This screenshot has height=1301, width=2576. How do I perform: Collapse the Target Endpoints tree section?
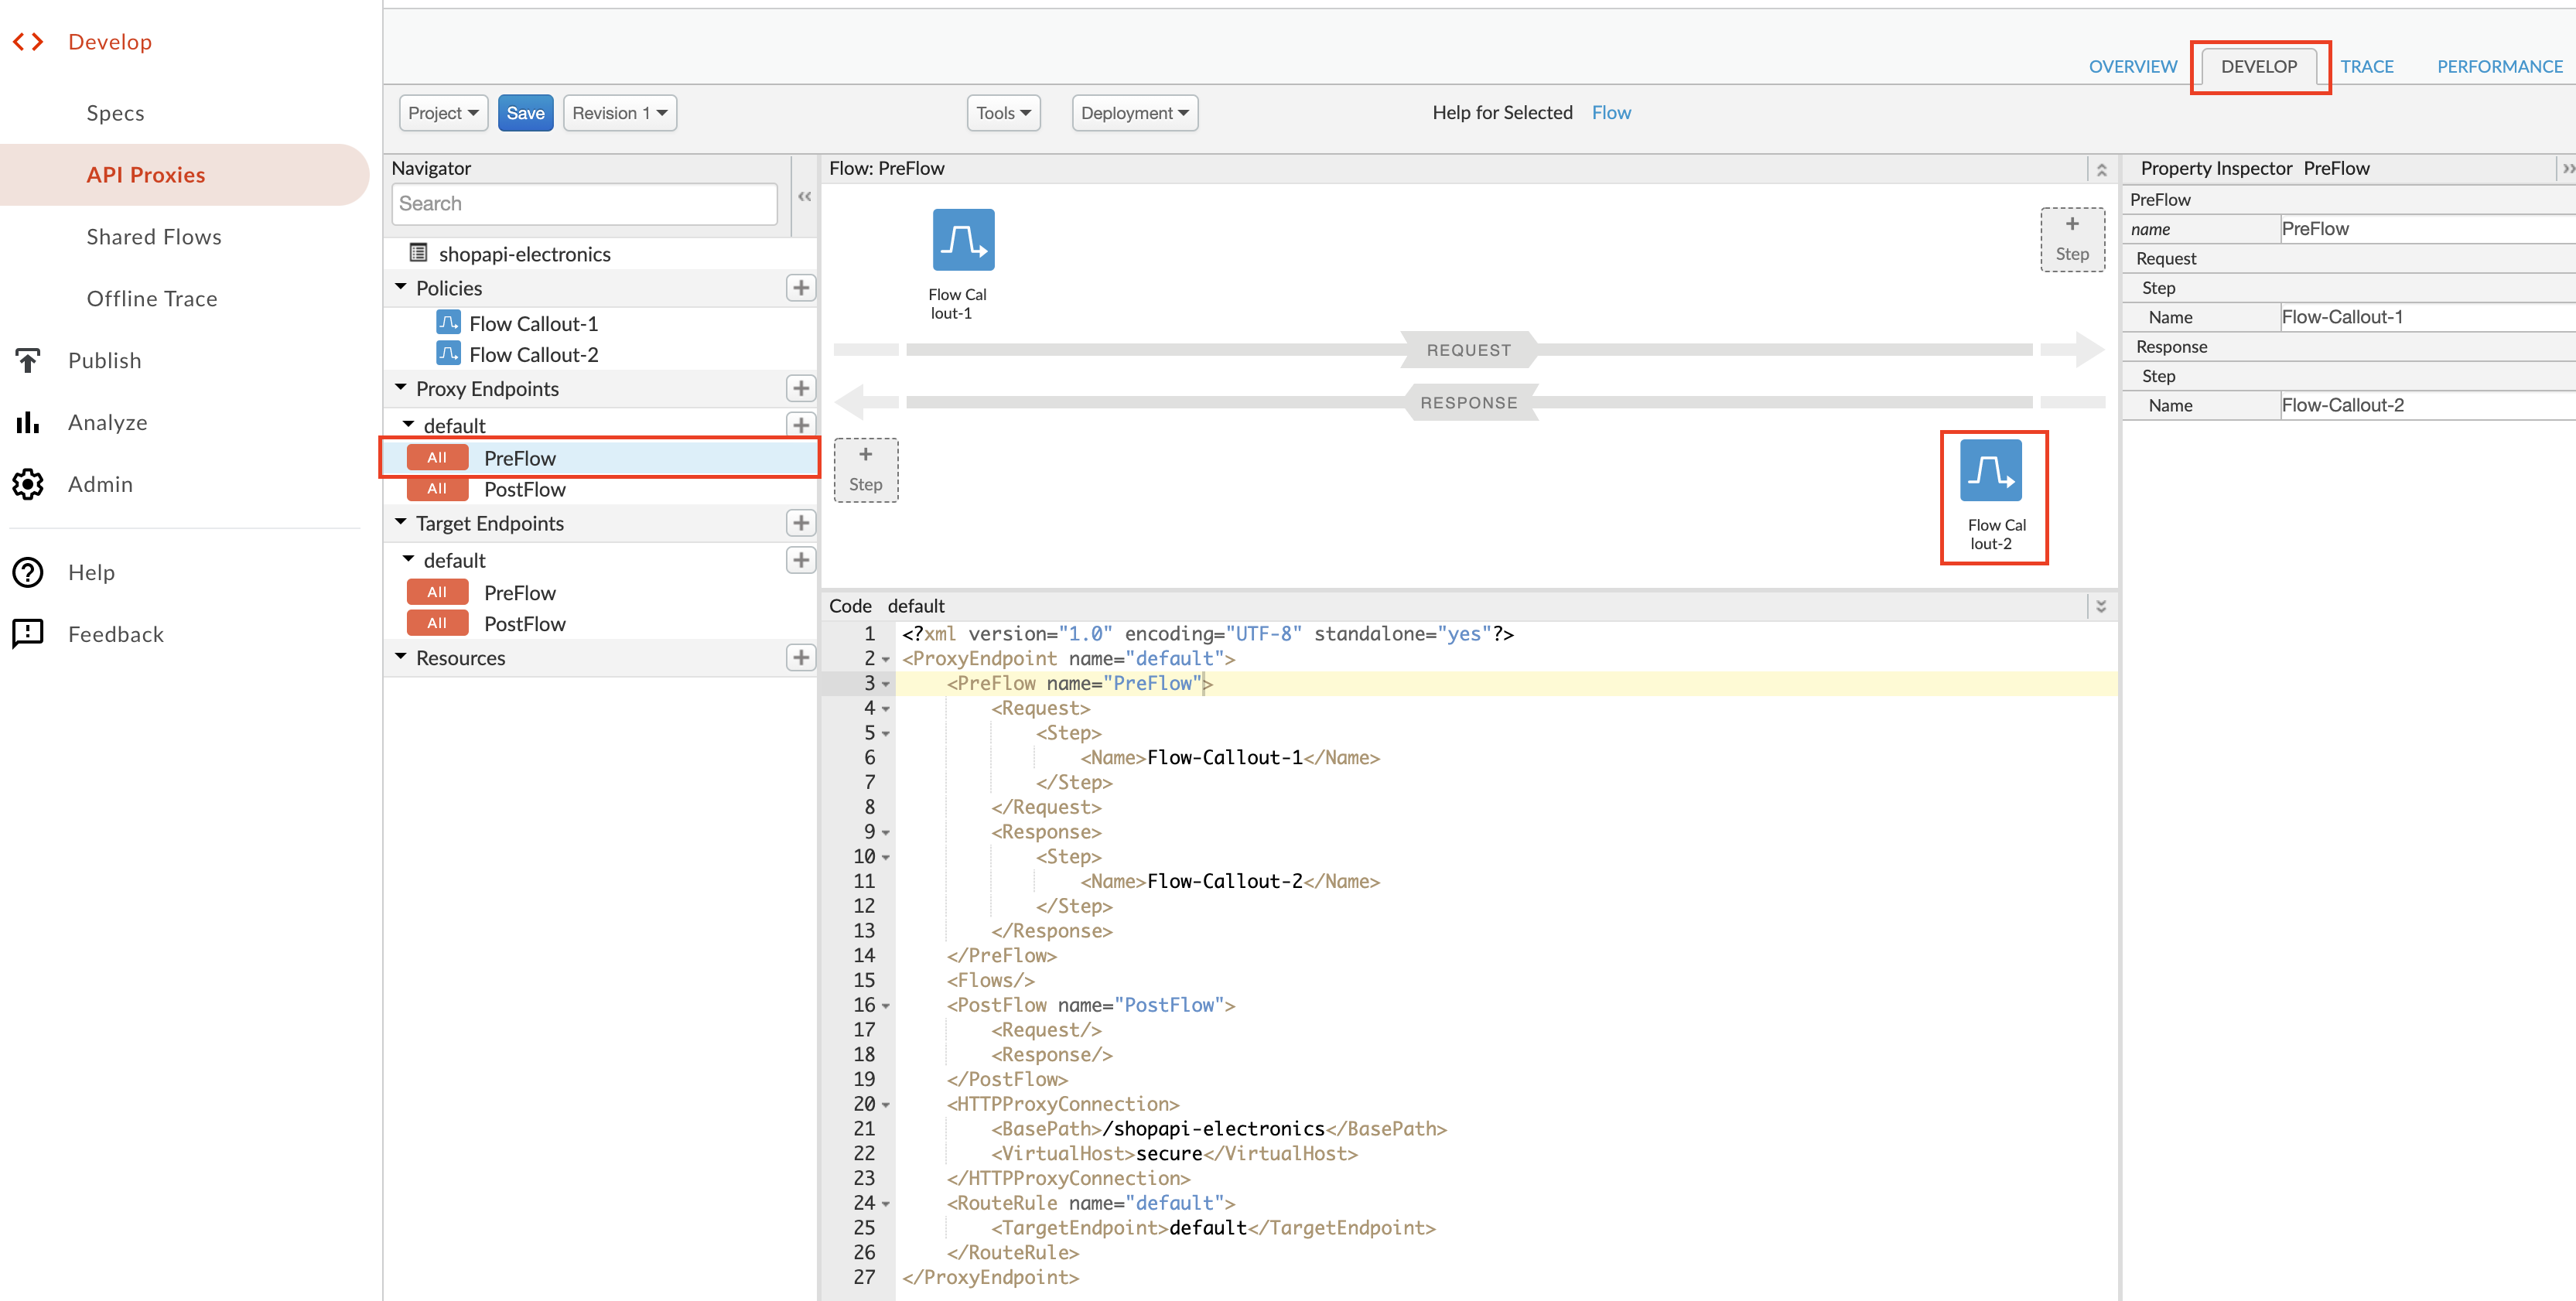tap(401, 522)
